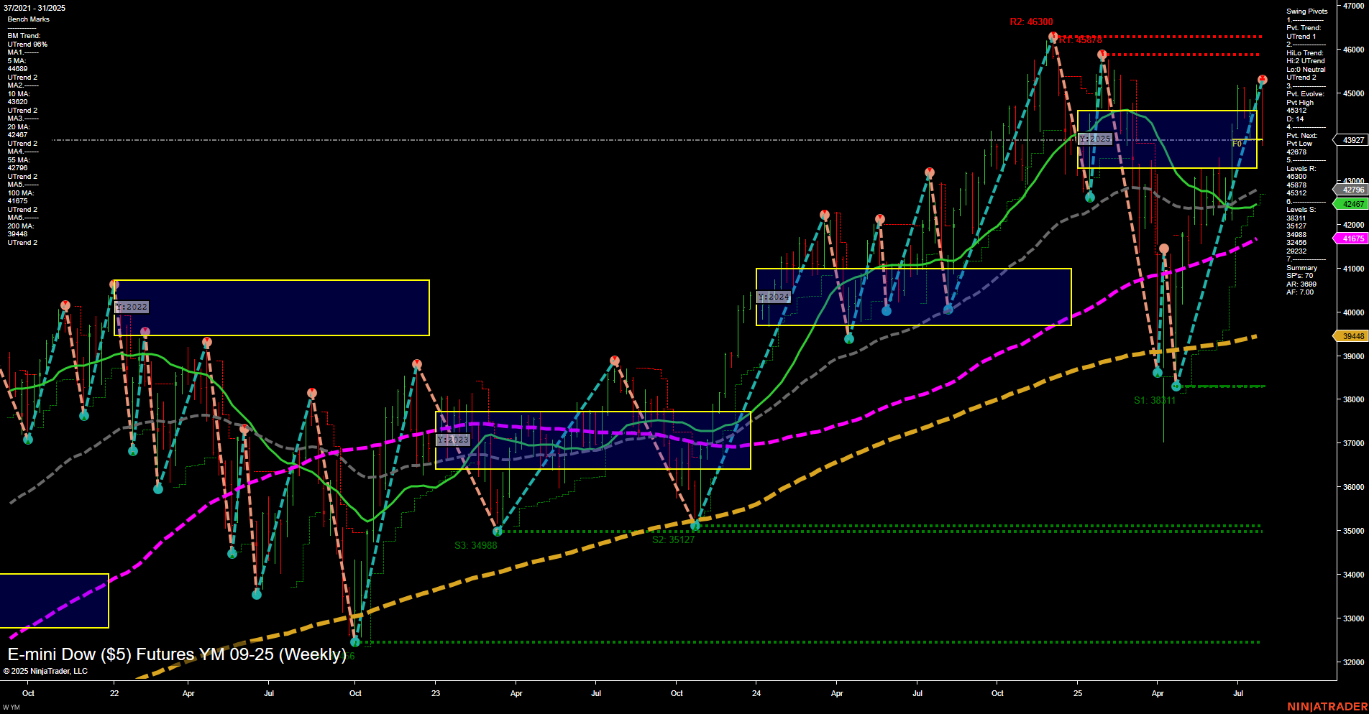
Task: Click the Swing Pivots heading
Action: pyautogui.click(x=1307, y=11)
